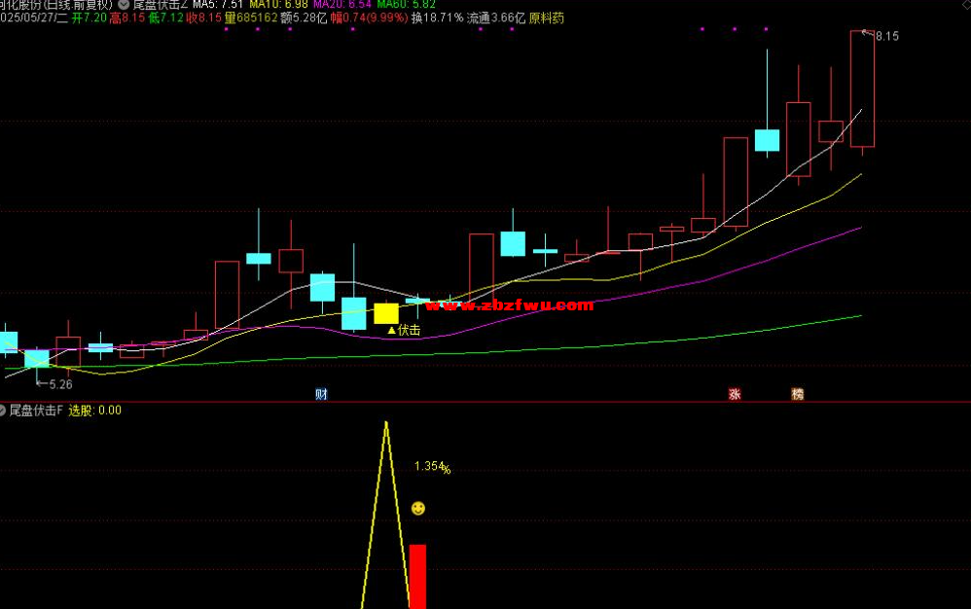Click the yellow spike peak in sub-chart
Image resolution: width=971 pixels, height=609 pixels.
point(386,424)
